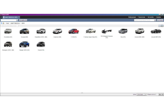Expand the quick search dropdown arrow
The width and height of the screenshot is (164, 110).
click(x=155, y=20)
